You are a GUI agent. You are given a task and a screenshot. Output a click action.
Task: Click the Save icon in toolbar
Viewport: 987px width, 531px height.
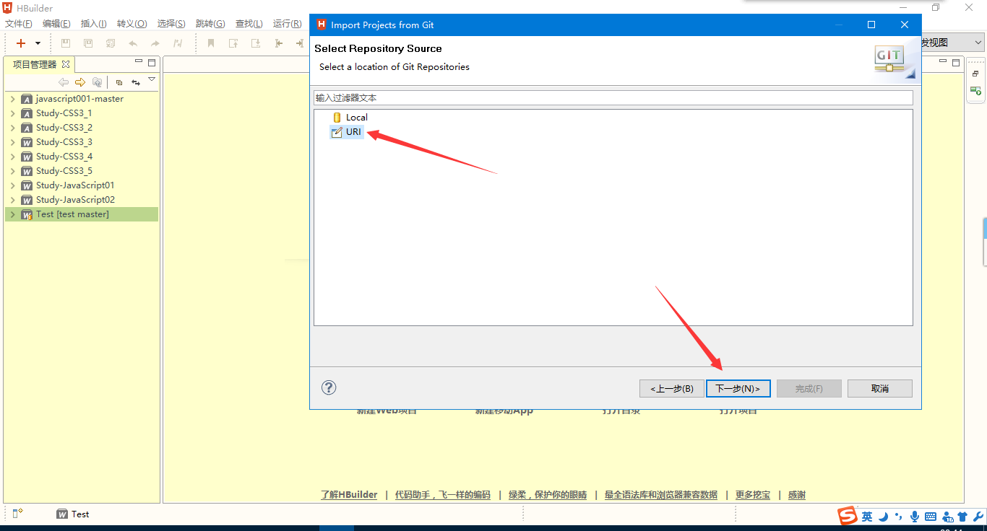point(66,43)
